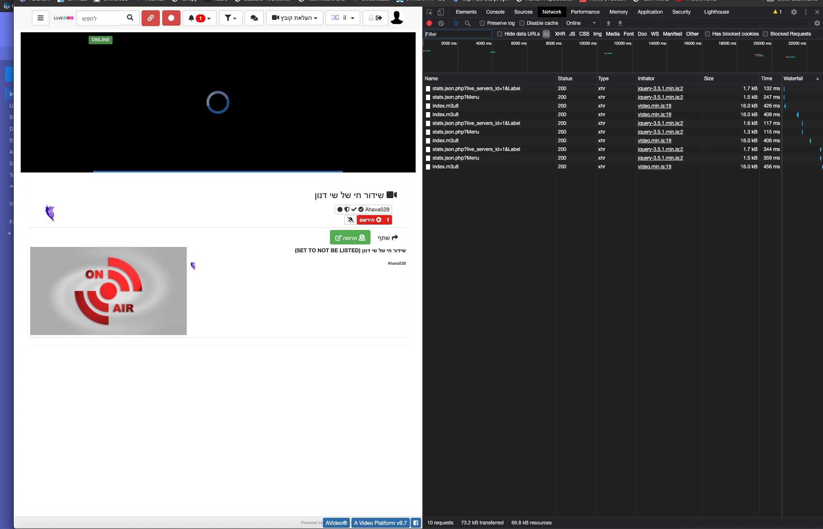Open device toolbar in DevTools
The height and width of the screenshot is (529, 823).
pos(441,12)
